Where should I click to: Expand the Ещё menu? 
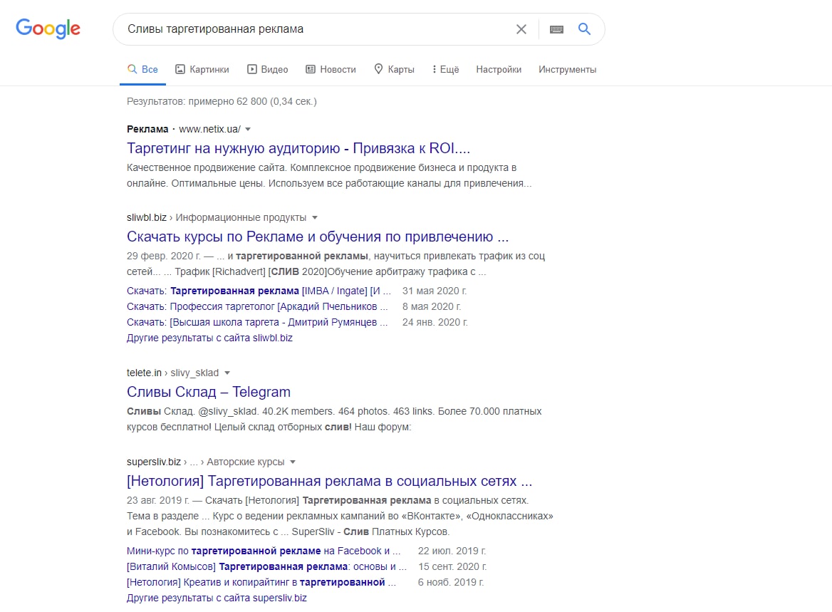coord(445,70)
